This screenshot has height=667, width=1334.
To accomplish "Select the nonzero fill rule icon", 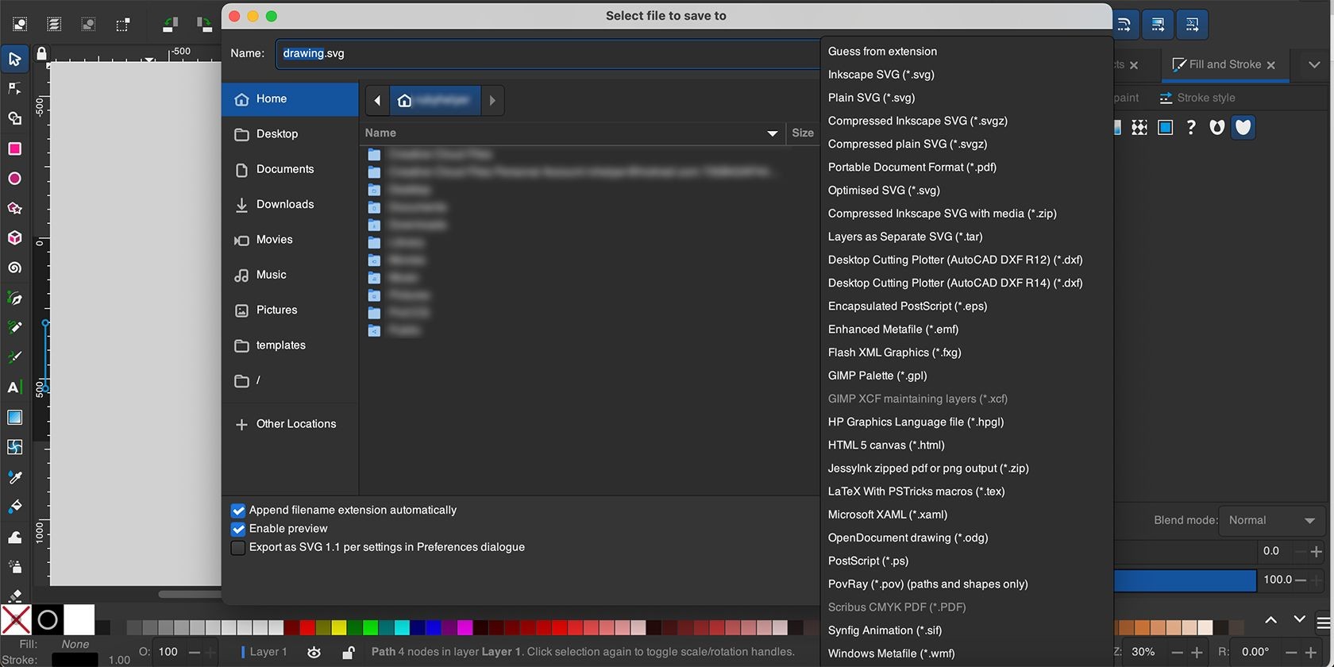I will coord(1243,127).
